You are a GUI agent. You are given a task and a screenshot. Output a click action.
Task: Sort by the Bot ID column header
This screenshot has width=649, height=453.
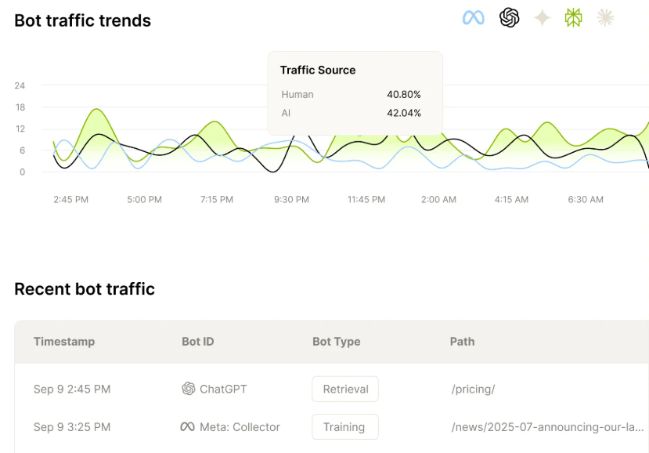click(x=197, y=342)
